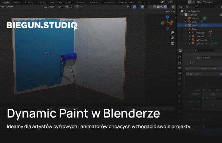Select the Plane object in the outliner

tap(194, 25)
